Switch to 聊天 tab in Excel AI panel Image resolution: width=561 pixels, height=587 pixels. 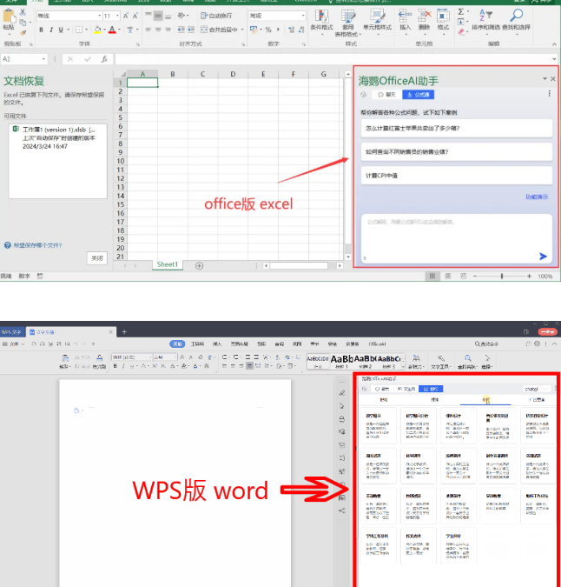pyautogui.click(x=386, y=95)
